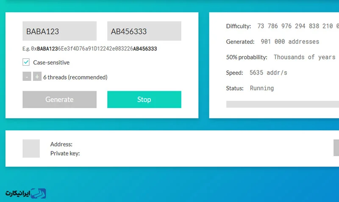The height and width of the screenshot is (202, 339).
Task: Click the Iranicart Persian logo text
Action: click(x=19, y=194)
